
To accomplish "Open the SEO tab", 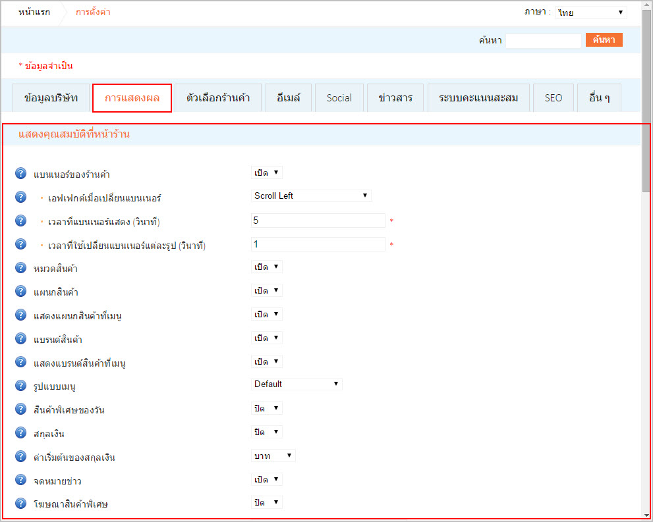I will coord(554,98).
